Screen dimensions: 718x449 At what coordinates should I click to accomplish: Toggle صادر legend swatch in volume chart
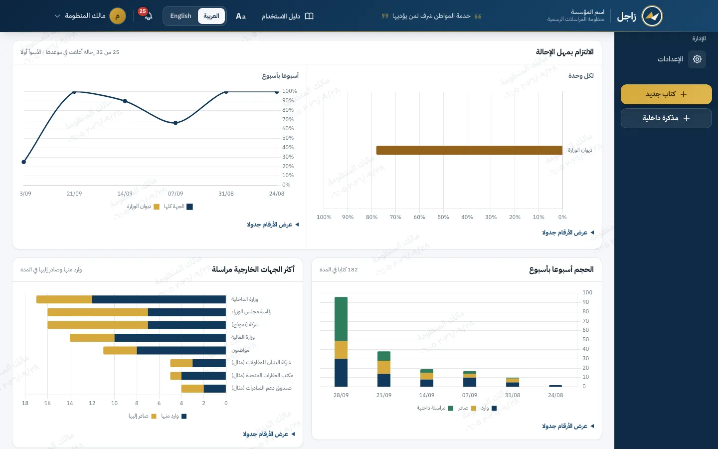[474, 408]
